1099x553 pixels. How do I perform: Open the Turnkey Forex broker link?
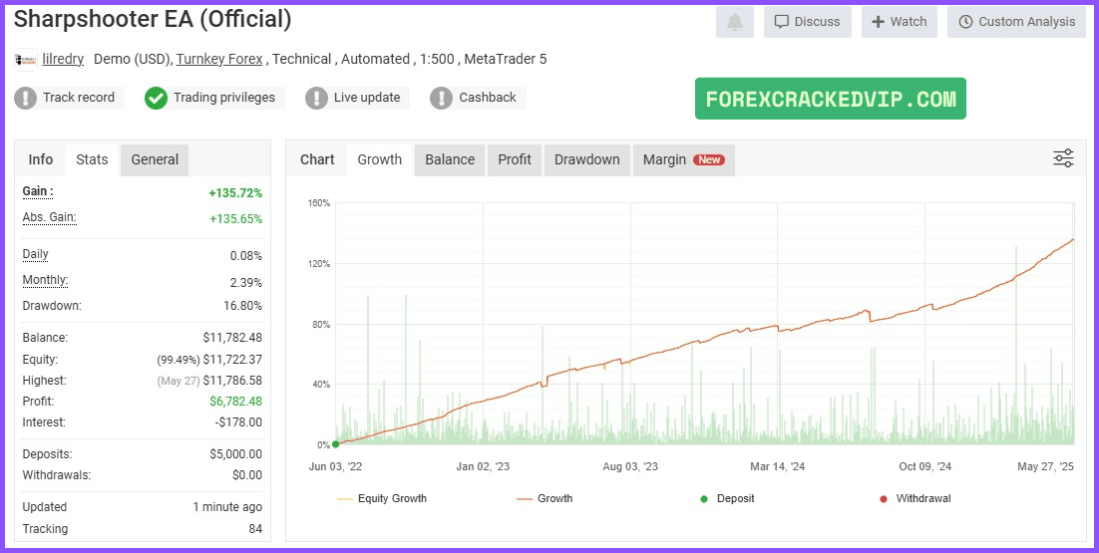click(219, 60)
